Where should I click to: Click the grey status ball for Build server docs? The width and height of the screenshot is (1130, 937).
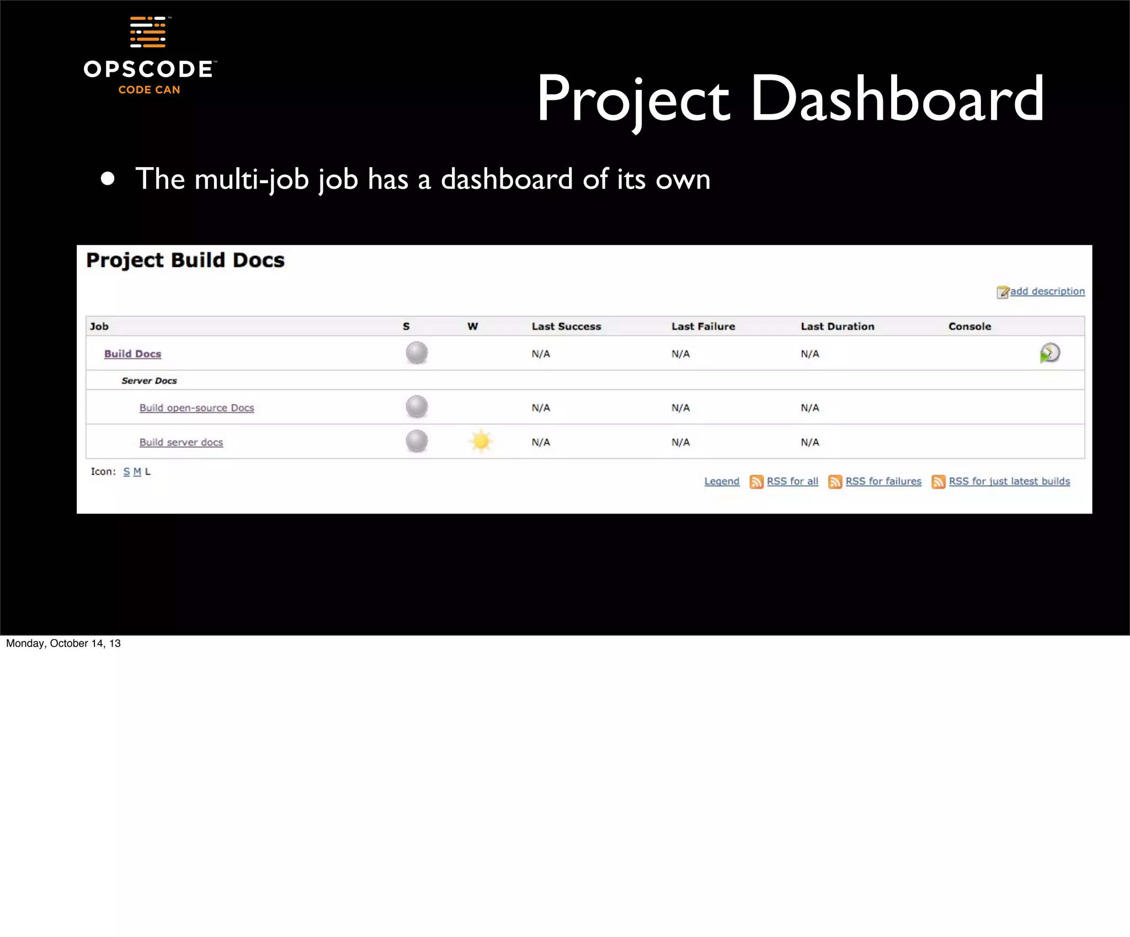[x=417, y=441]
